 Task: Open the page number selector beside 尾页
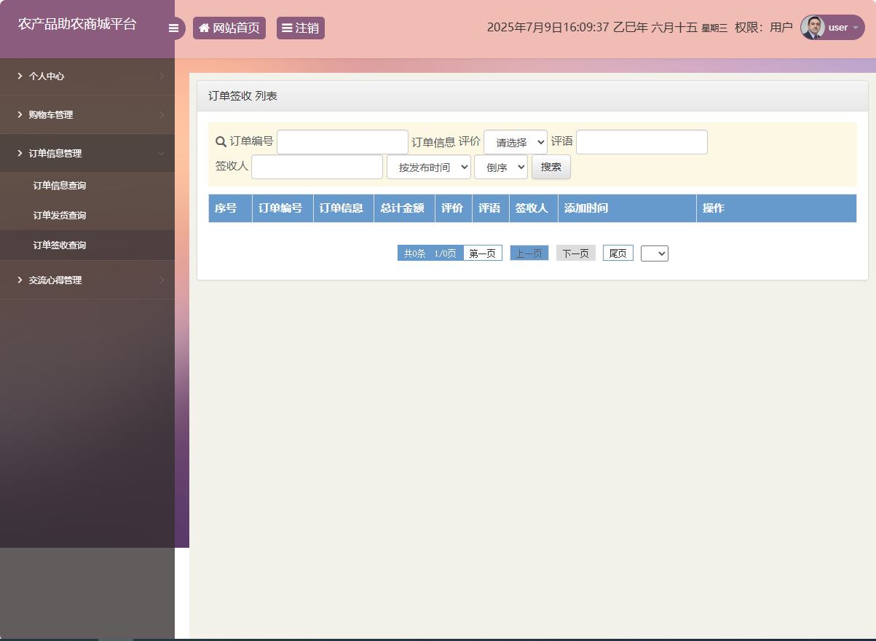pyautogui.click(x=654, y=253)
